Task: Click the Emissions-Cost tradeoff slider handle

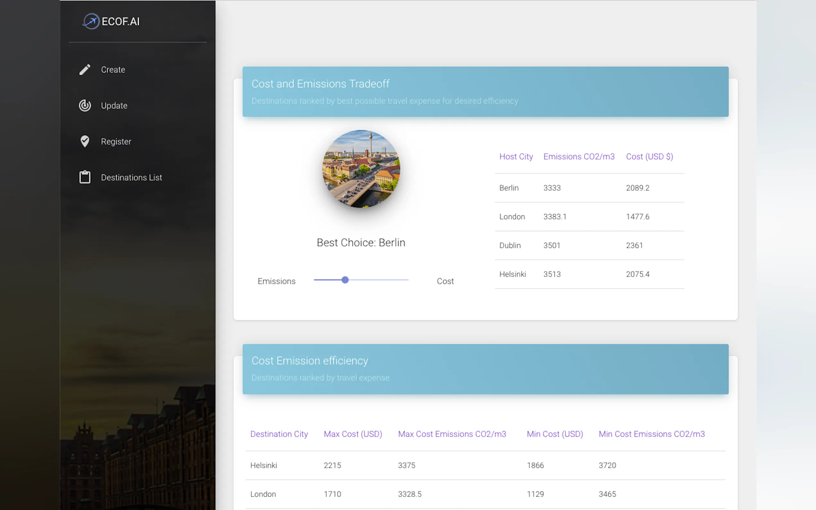Action: click(x=345, y=280)
